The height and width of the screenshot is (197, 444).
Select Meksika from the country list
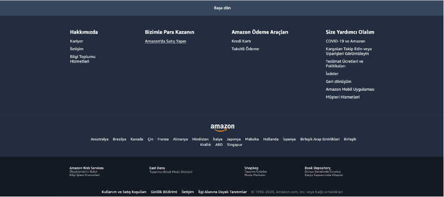point(252,139)
